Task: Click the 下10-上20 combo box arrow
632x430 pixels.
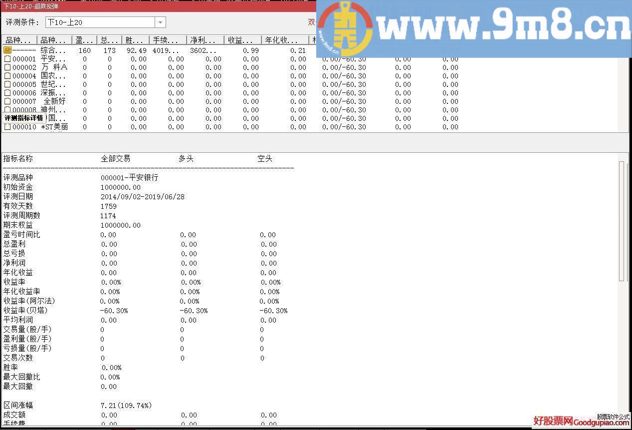Action: pos(160,22)
